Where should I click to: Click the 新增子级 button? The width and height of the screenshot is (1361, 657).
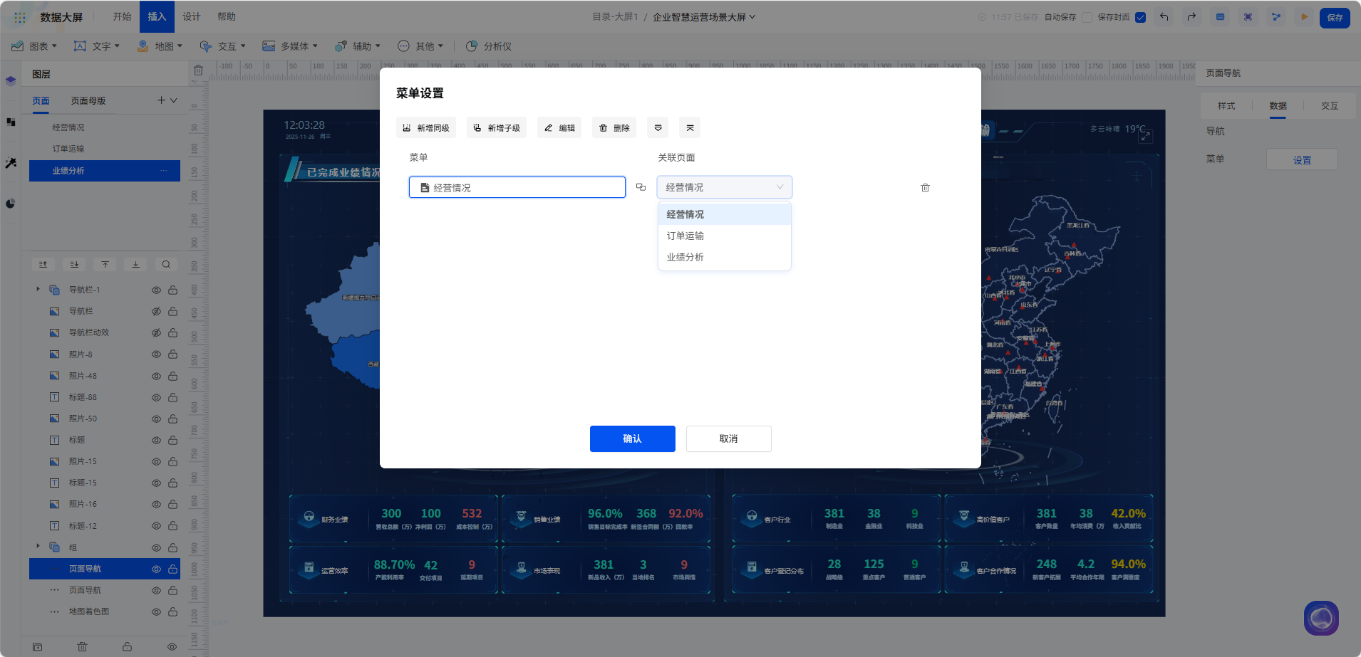pyautogui.click(x=497, y=128)
